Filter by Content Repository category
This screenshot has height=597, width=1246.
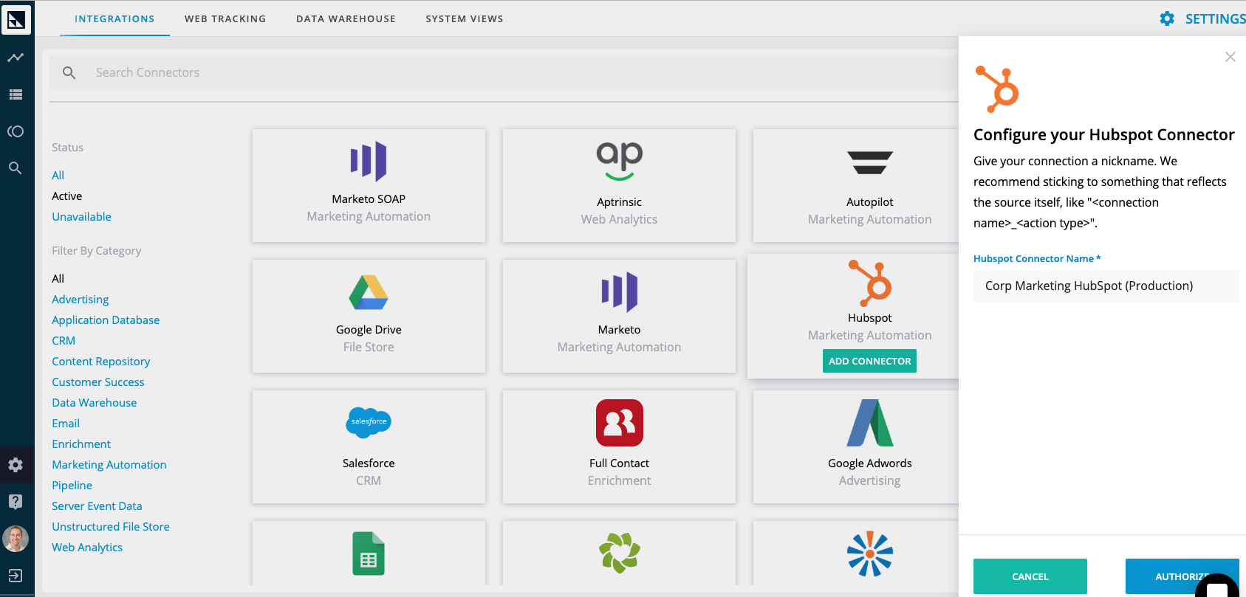pyautogui.click(x=101, y=362)
